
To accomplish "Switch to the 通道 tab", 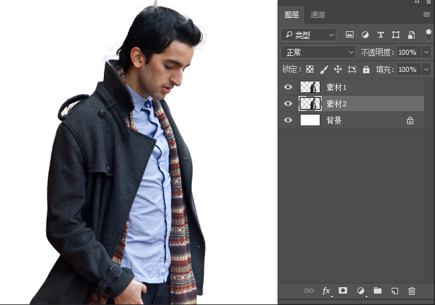I will click(x=318, y=15).
